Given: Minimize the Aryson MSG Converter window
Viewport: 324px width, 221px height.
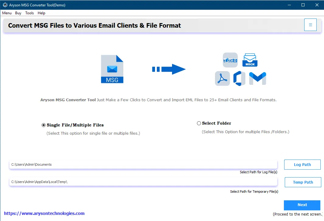Looking at the screenshot, I should (289, 5).
